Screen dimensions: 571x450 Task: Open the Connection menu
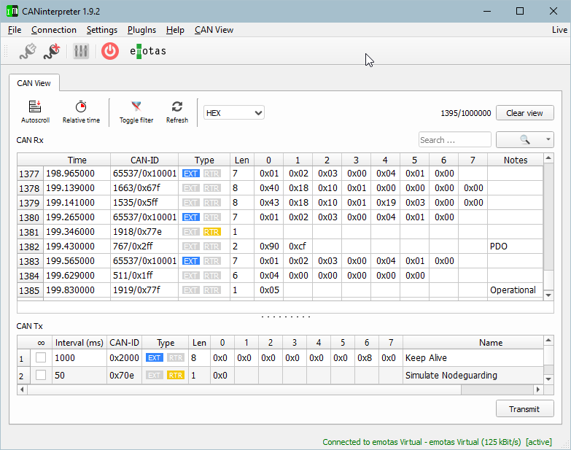[x=54, y=30]
